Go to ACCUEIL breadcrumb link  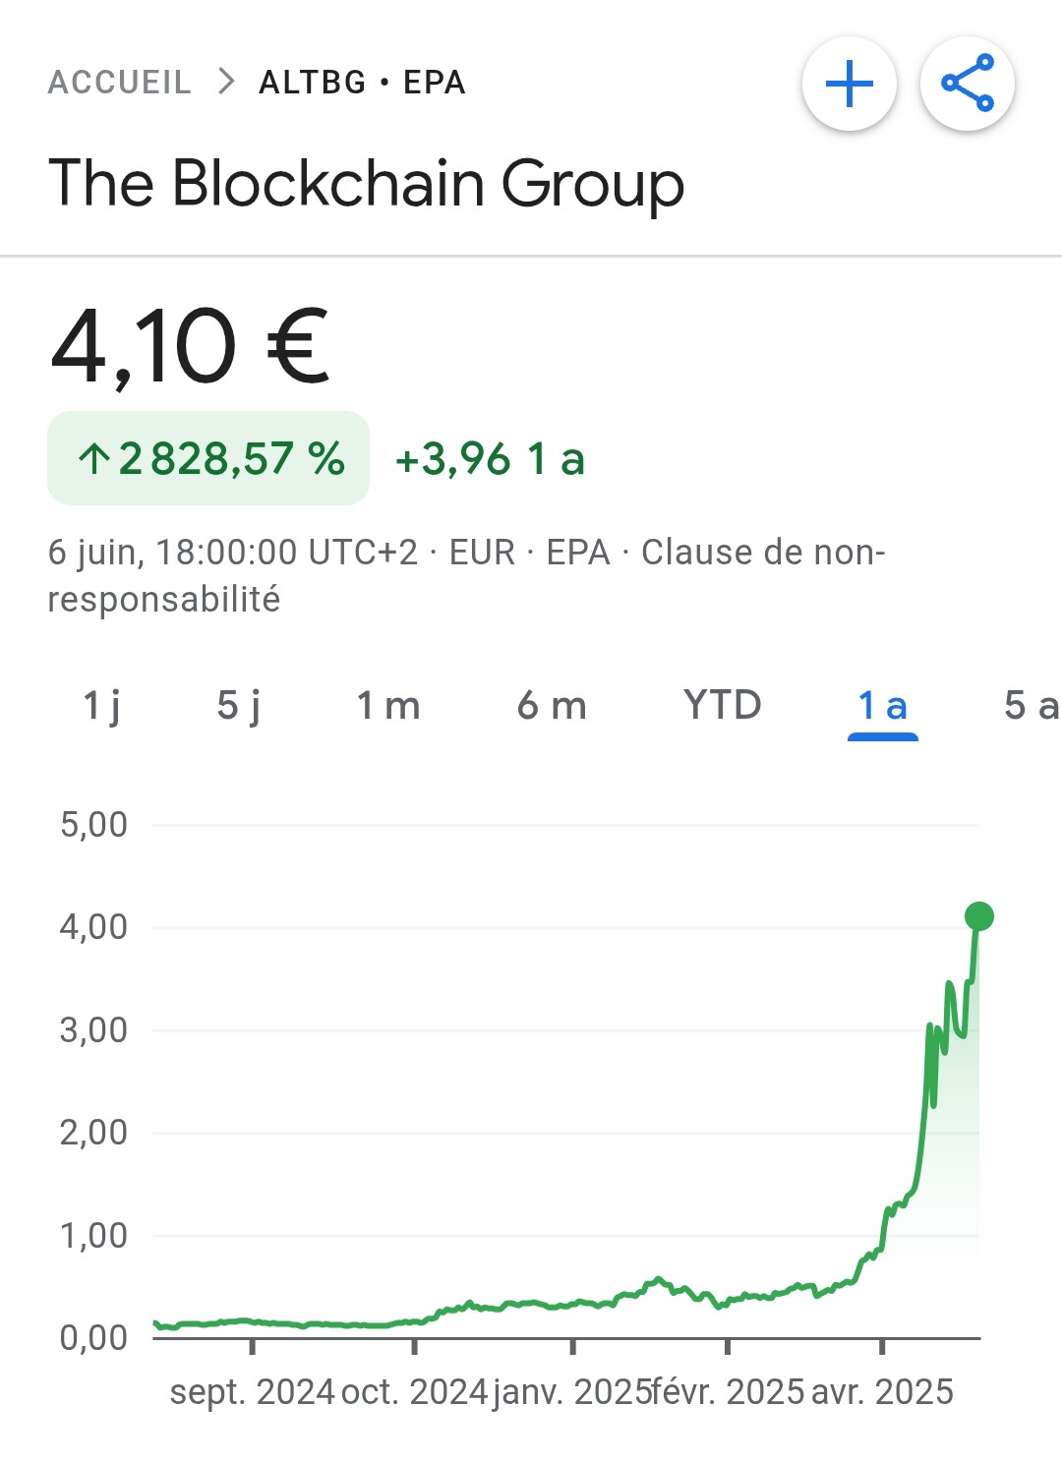[120, 82]
